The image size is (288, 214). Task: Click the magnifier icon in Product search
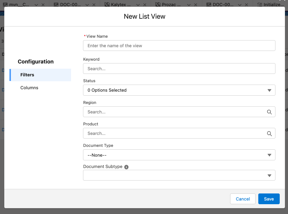269,133
